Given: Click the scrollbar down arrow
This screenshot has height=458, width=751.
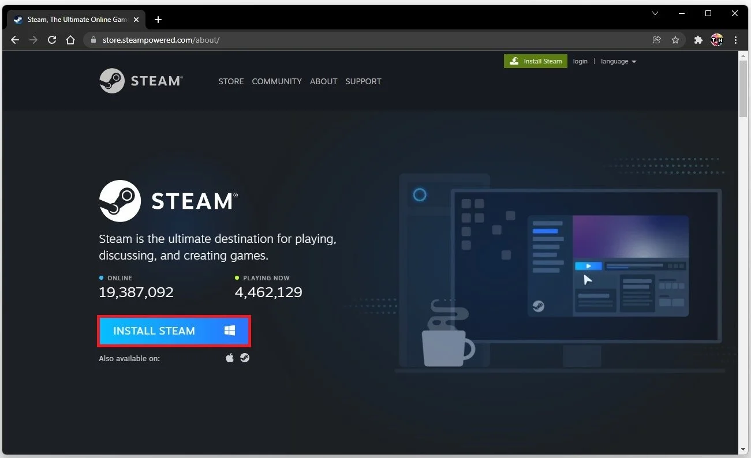Looking at the screenshot, I should (x=743, y=449).
